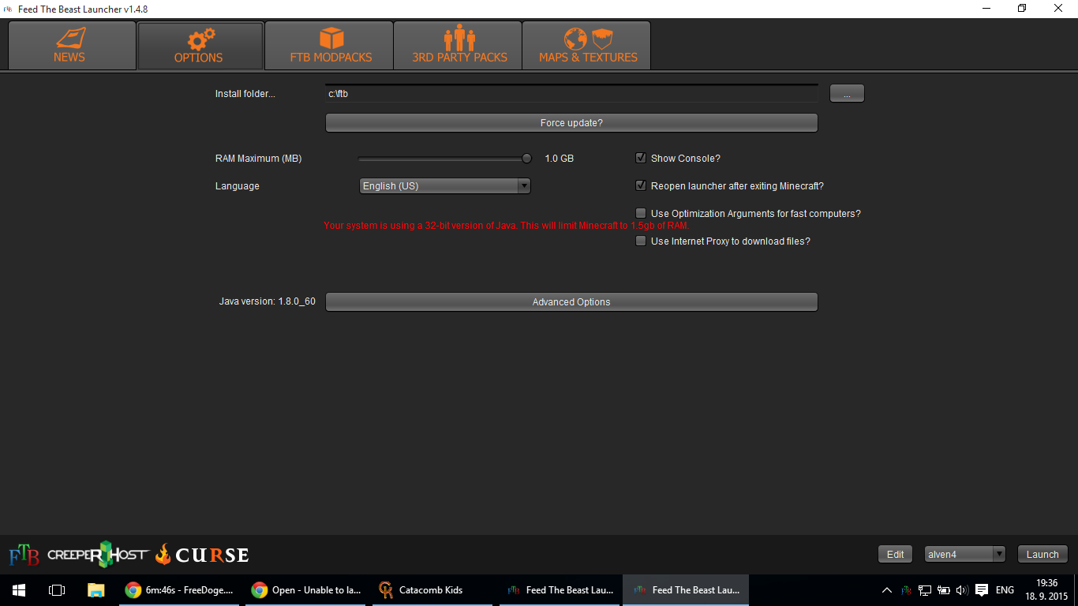Open the Maps & Textures tab
This screenshot has height=606, width=1078.
click(x=586, y=46)
